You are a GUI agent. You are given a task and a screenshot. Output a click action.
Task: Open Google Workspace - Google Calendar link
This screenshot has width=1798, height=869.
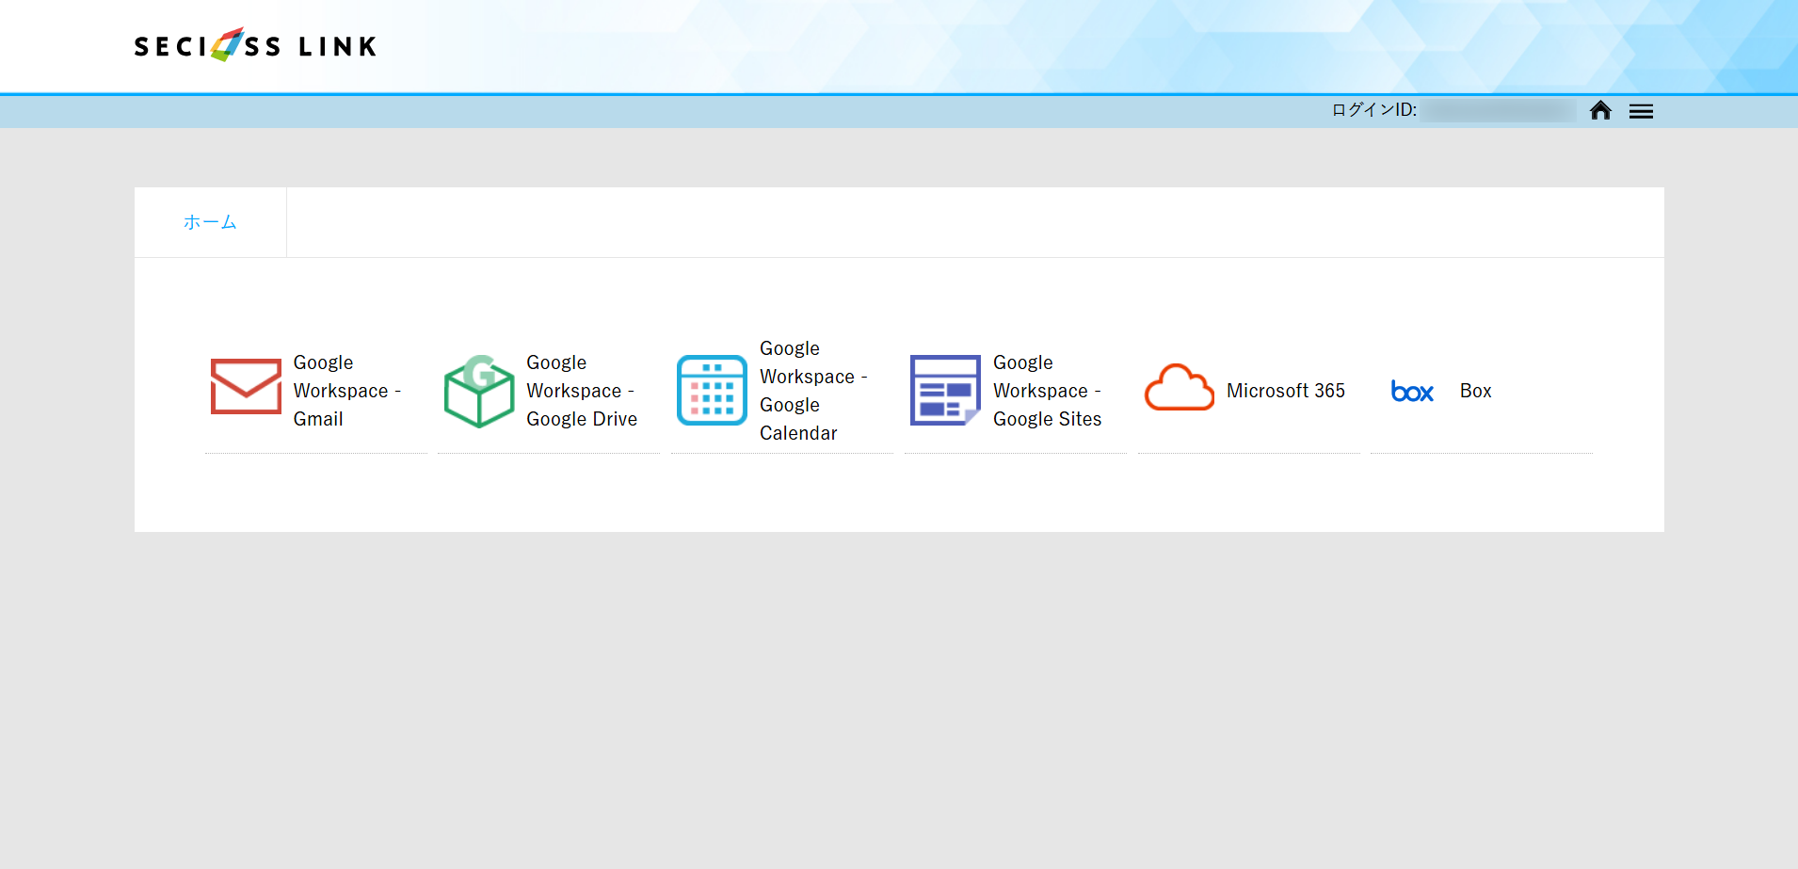click(x=813, y=391)
